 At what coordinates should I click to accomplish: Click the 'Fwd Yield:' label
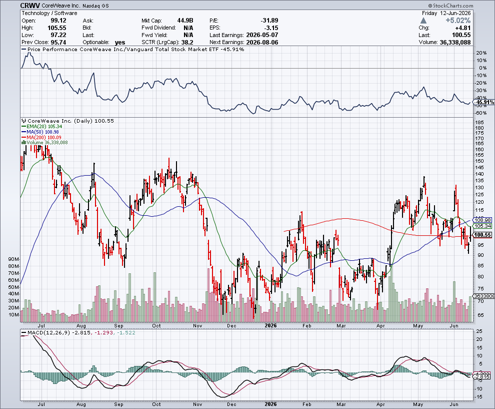[x=154, y=35]
